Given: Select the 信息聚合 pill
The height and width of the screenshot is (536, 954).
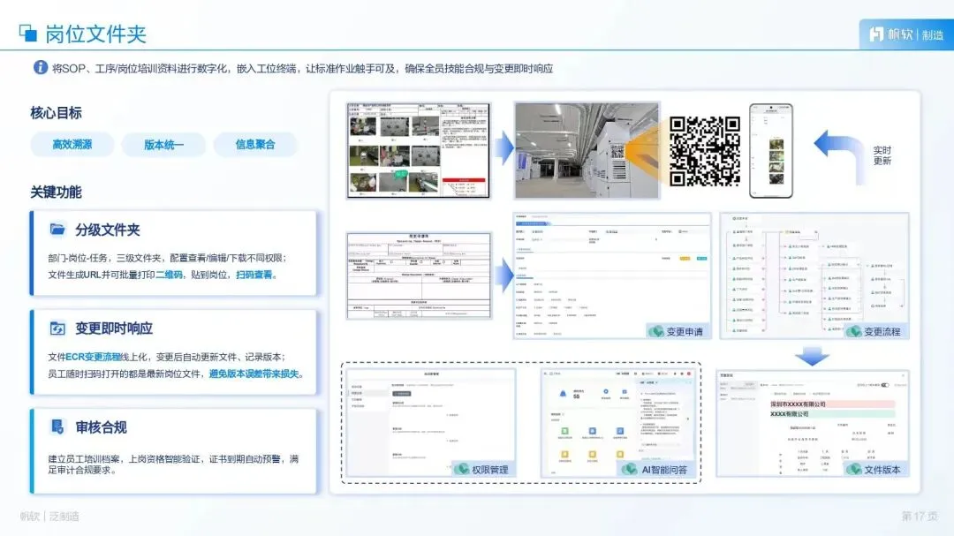Looking at the screenshot, I should coord(255,144).
